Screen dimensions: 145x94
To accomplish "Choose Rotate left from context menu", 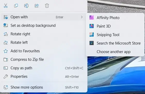I will tap(43, 42).
